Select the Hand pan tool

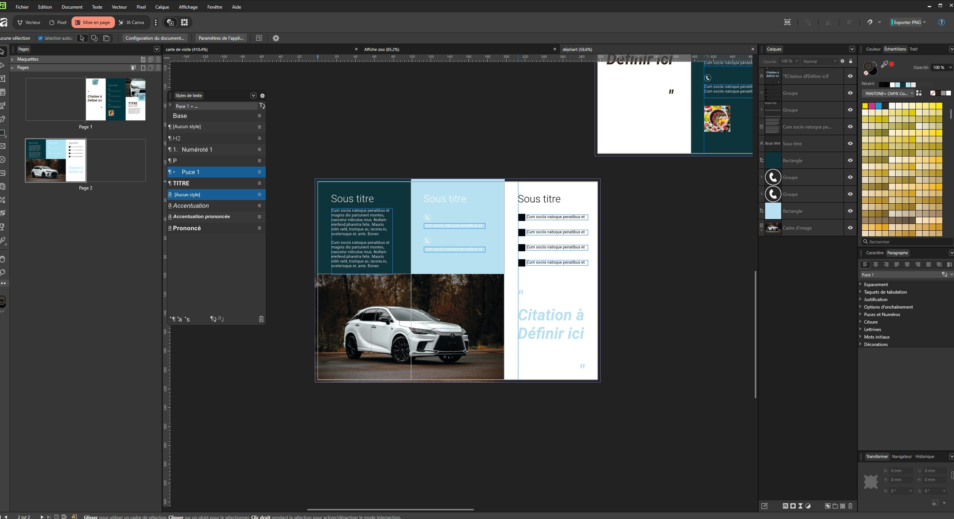(x=2, y=259)
